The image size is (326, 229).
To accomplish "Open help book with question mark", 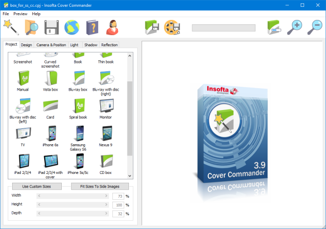I will (92, 27).
